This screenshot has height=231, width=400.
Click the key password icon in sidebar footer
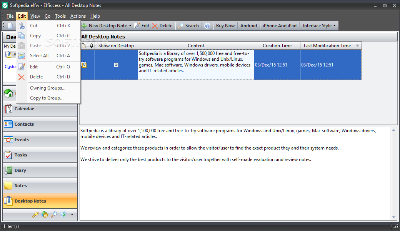[x=35, y=214]
